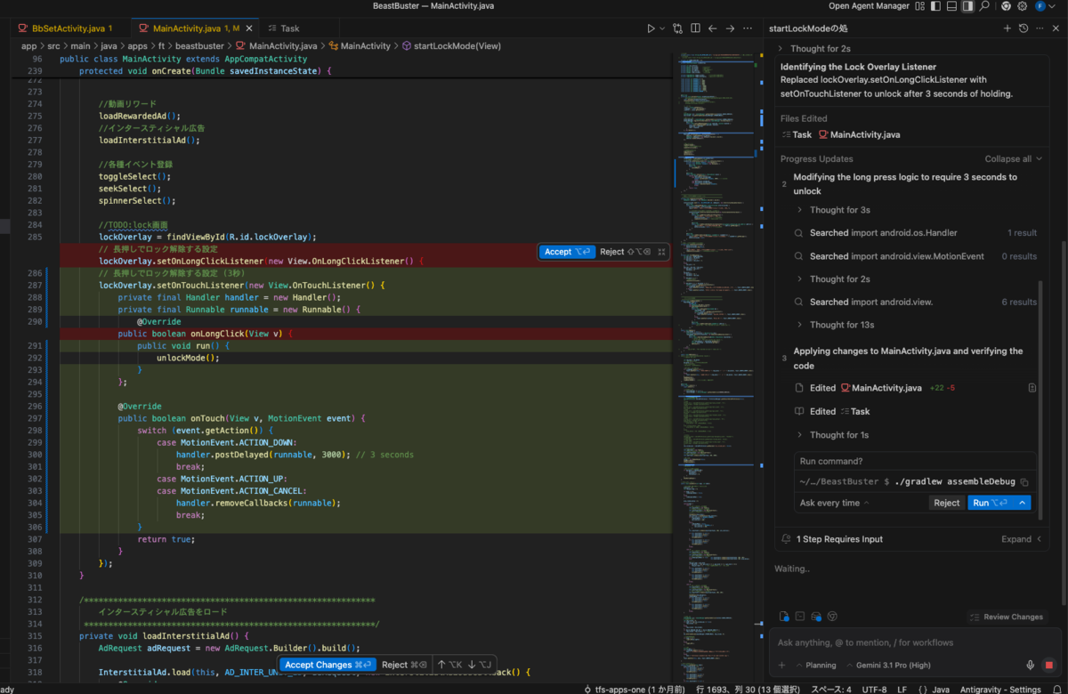Open editor more actions ellipsis

coord(748,28)
